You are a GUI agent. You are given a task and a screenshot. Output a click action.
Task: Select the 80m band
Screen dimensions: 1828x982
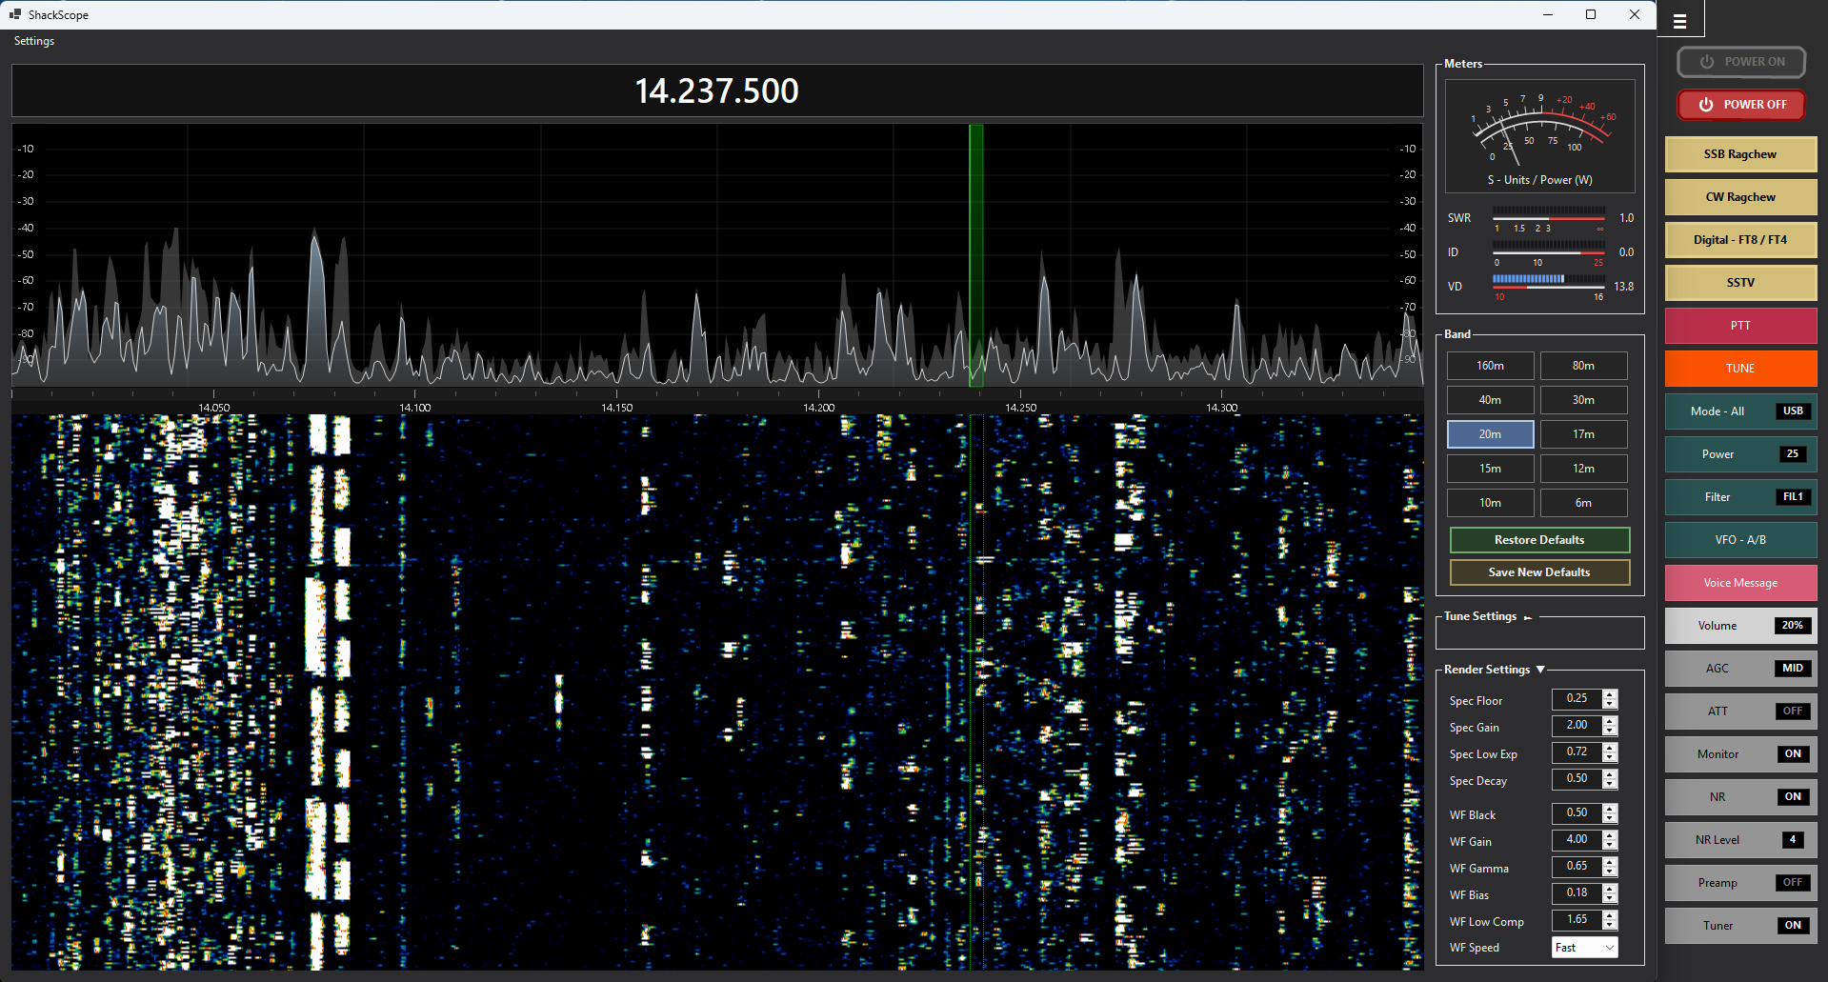click(x=1583, y=366)
